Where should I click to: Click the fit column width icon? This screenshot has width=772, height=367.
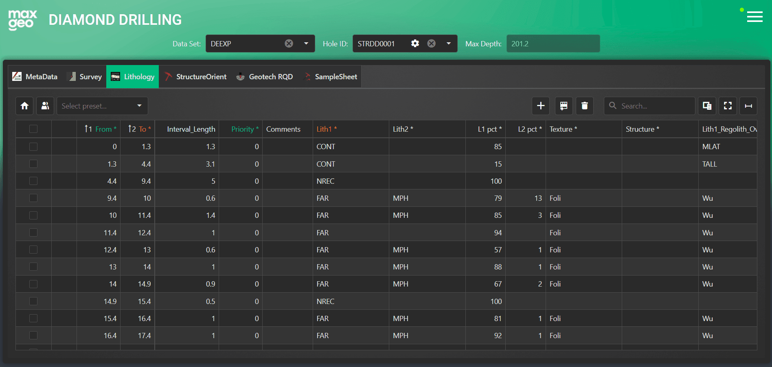pyautogui.click(x=748, y=106)
